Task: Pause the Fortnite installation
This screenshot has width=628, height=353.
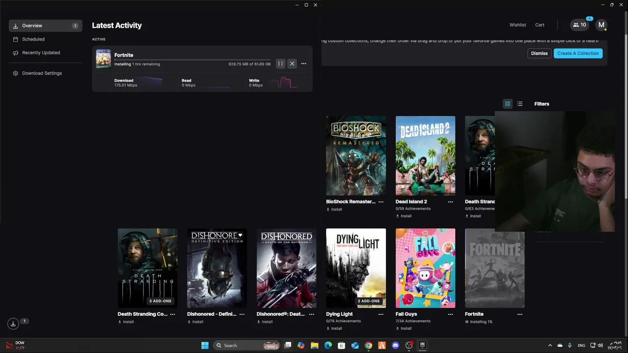Action: click(x=280, y=64)
